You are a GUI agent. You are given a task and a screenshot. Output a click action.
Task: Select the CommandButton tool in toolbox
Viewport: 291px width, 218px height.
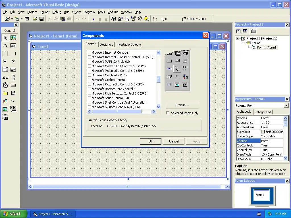point(13,54)
